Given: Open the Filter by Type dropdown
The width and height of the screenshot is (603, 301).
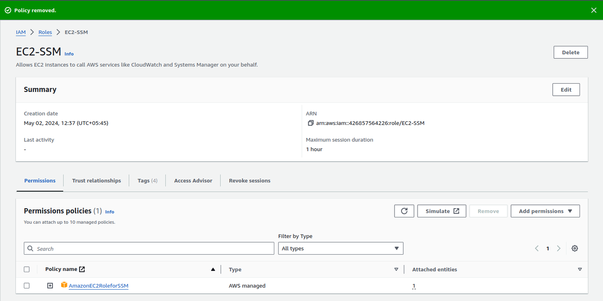Looking at the screenshot, I should [x=340, y=248].
